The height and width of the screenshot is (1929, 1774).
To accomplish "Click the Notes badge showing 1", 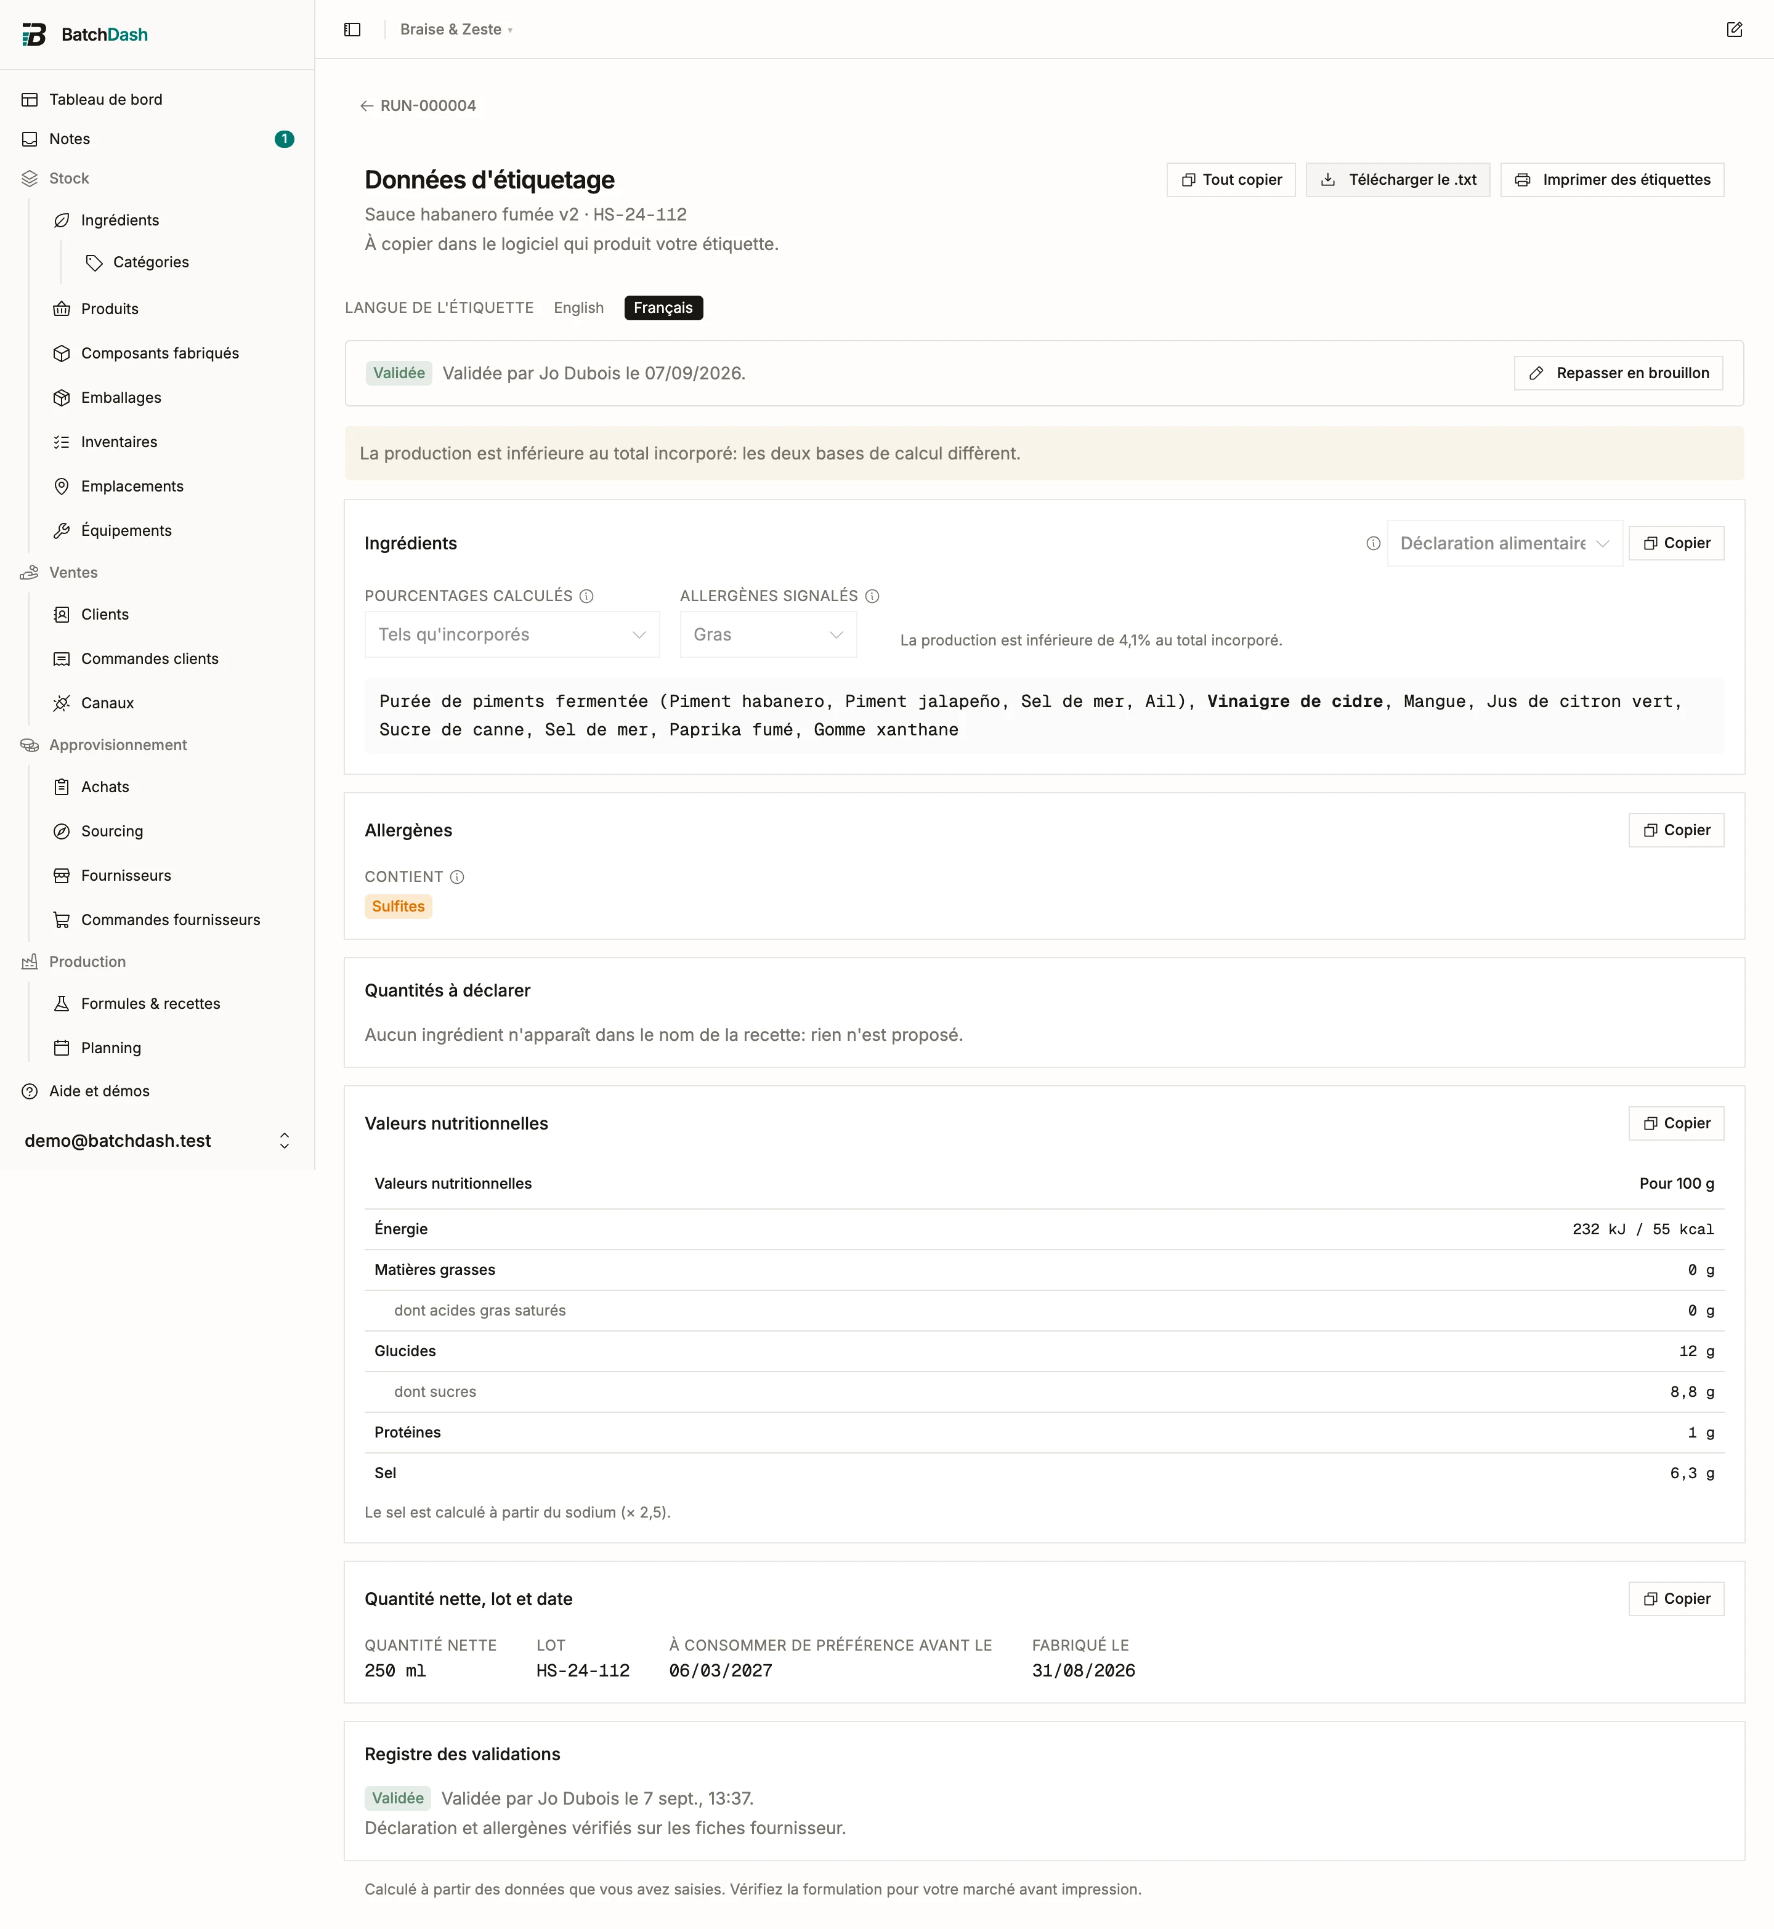I will 284,139.
